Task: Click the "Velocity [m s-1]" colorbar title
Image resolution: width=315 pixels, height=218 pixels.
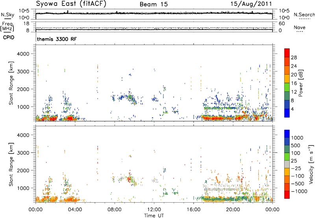Action: [x=311, y=164]
